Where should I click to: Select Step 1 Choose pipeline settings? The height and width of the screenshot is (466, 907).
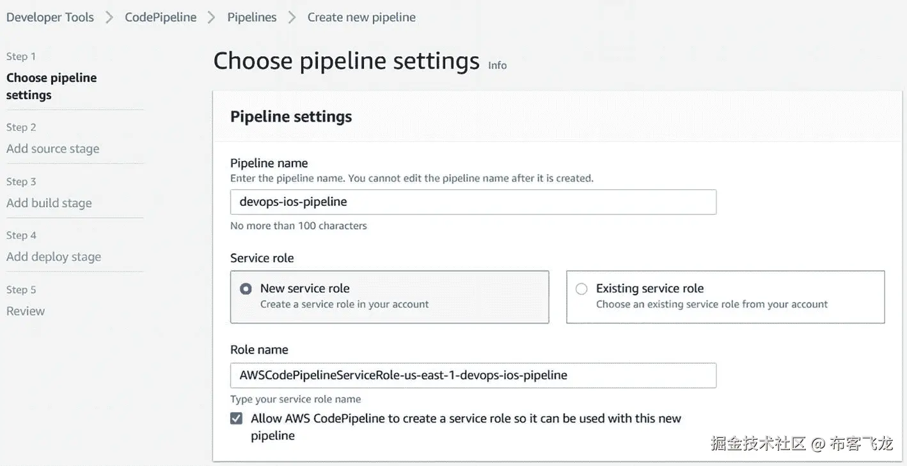(x=51, y=86)
